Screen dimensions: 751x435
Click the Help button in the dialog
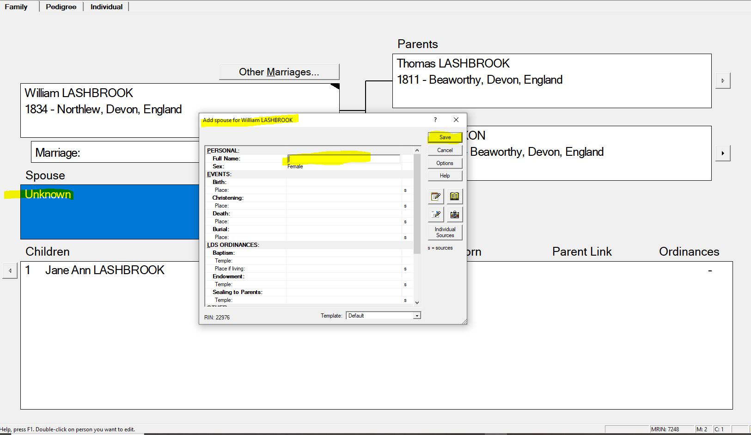pyautogui.click(x=445, y=176)
